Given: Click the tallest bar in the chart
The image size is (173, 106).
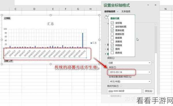Looking at the screenshot, I should pos(83,40).
